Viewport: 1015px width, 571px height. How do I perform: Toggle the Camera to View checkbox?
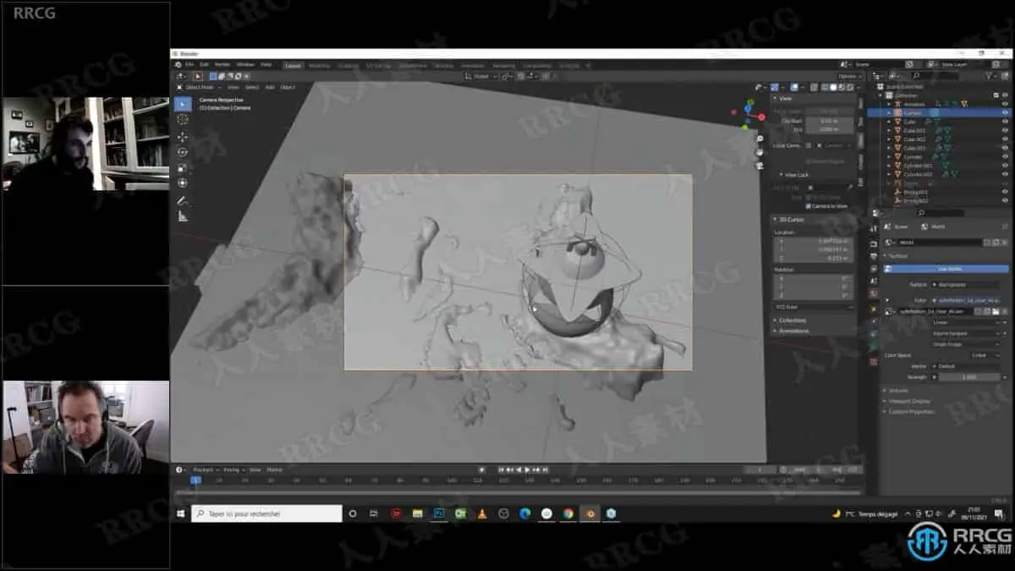pyautogui.click(x=808, y=206)
